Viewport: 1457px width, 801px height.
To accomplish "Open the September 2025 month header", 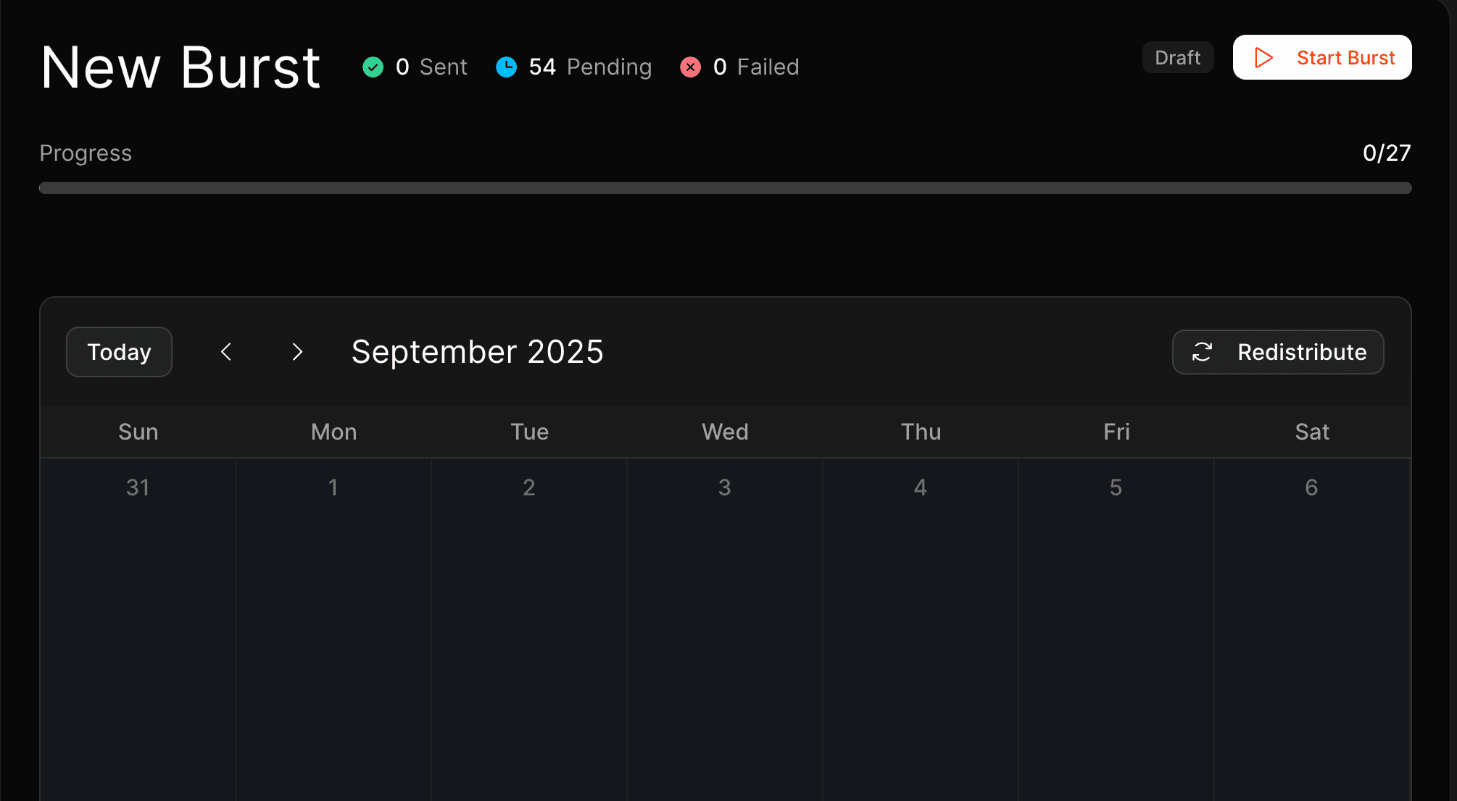I will pos(477,352).
